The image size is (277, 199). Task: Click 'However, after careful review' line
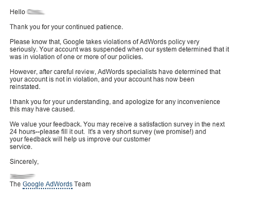point(115,72)
